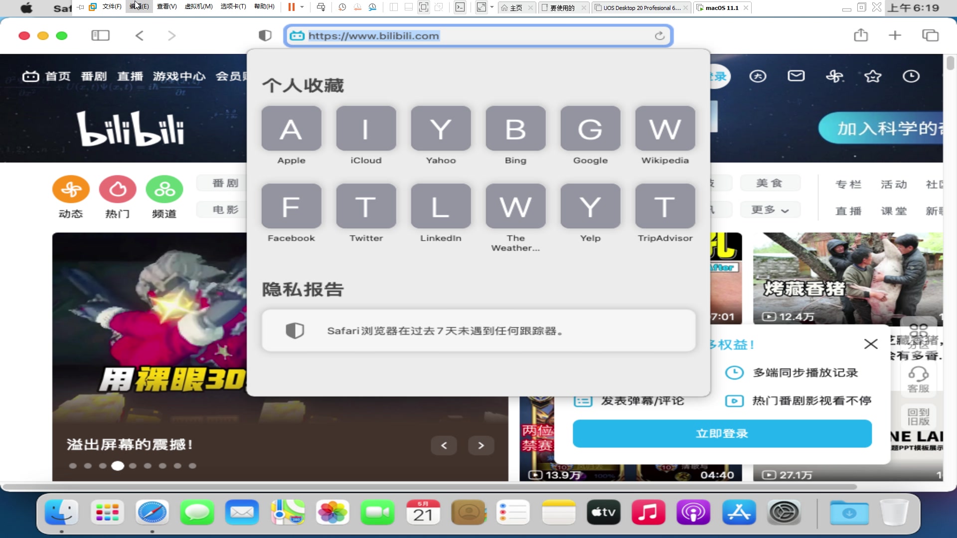The width and height of the screenshot is (957, 538).
Task: Open bilibili favorites star icon
Action: coord(873,76)
